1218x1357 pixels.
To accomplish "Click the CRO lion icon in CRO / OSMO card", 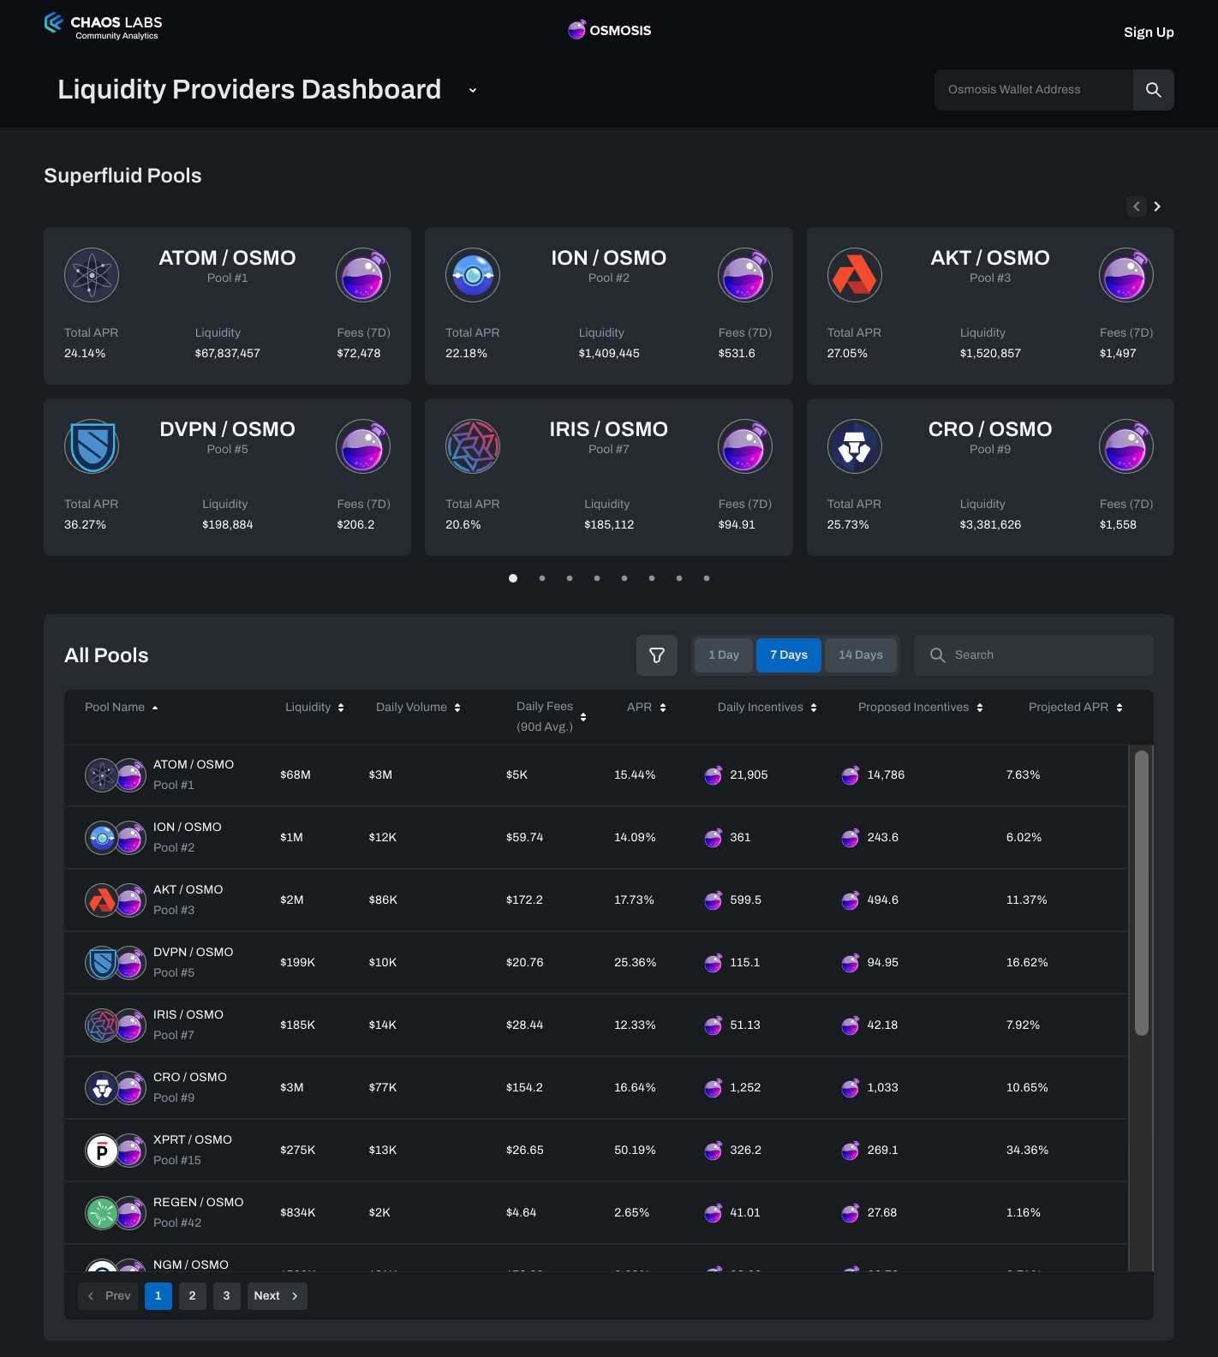I will 855,446.
